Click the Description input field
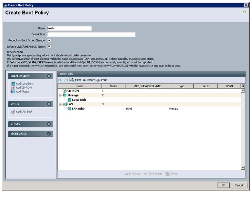Viewport: 251px width, 200px height. coord(91,34)
